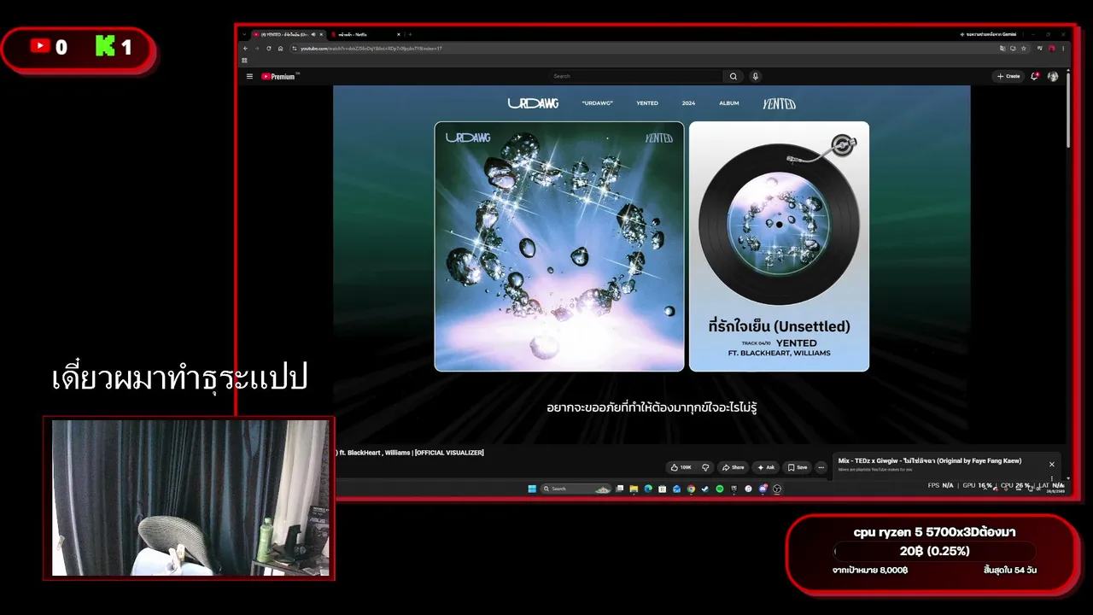This screenshot has width=1093, height=615.
Task: Open OBS Studio from the taskbar
Action: (777, 489)
